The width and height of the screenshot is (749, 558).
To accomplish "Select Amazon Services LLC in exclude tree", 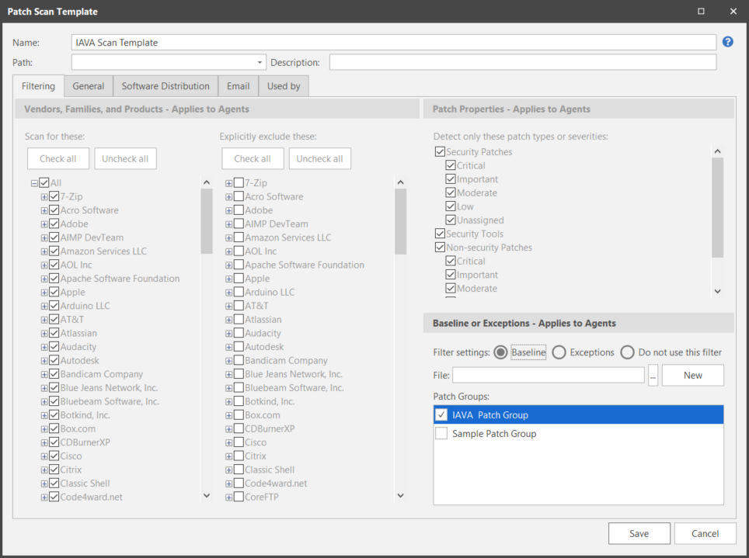I will (288, 237).
